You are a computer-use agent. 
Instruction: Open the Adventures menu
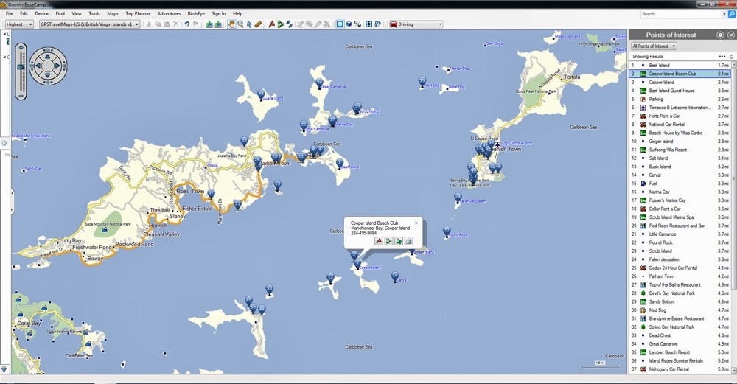pos(169,13)
